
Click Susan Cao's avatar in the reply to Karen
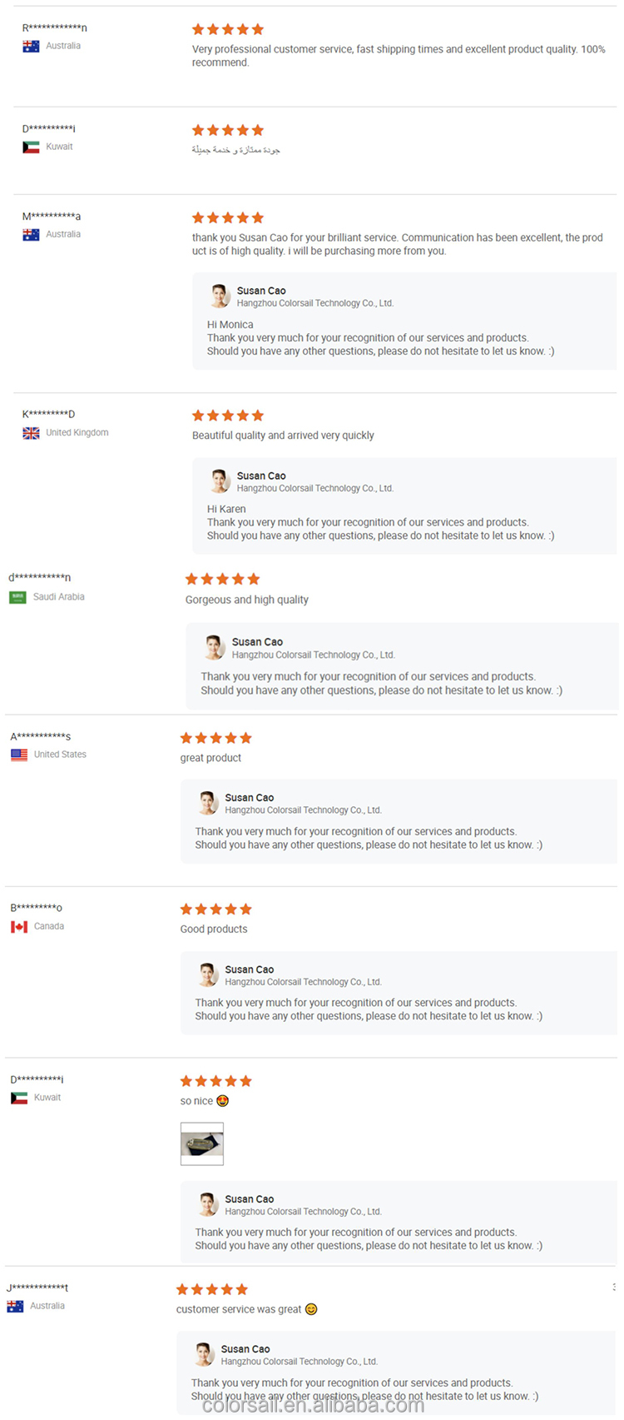(220, 481)
